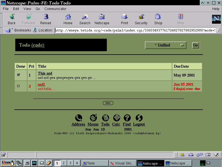Open the Security padlock toolbar icon
Viewport: 222px width, 167px height.
pos(141,17)
